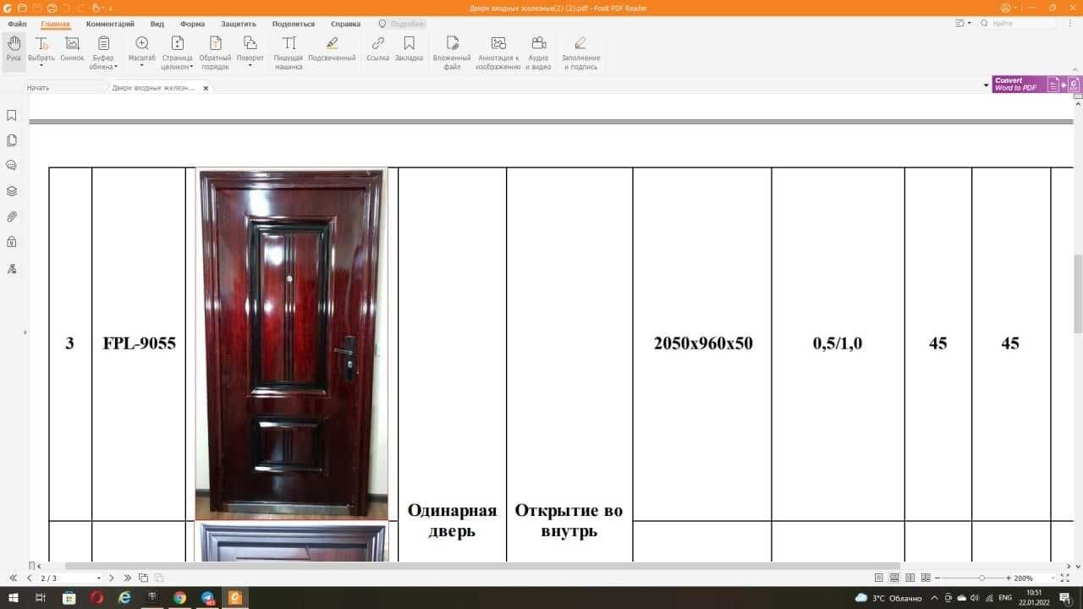Activate the Пишущая машинка typewriter tool

click(x=289, y=52)
